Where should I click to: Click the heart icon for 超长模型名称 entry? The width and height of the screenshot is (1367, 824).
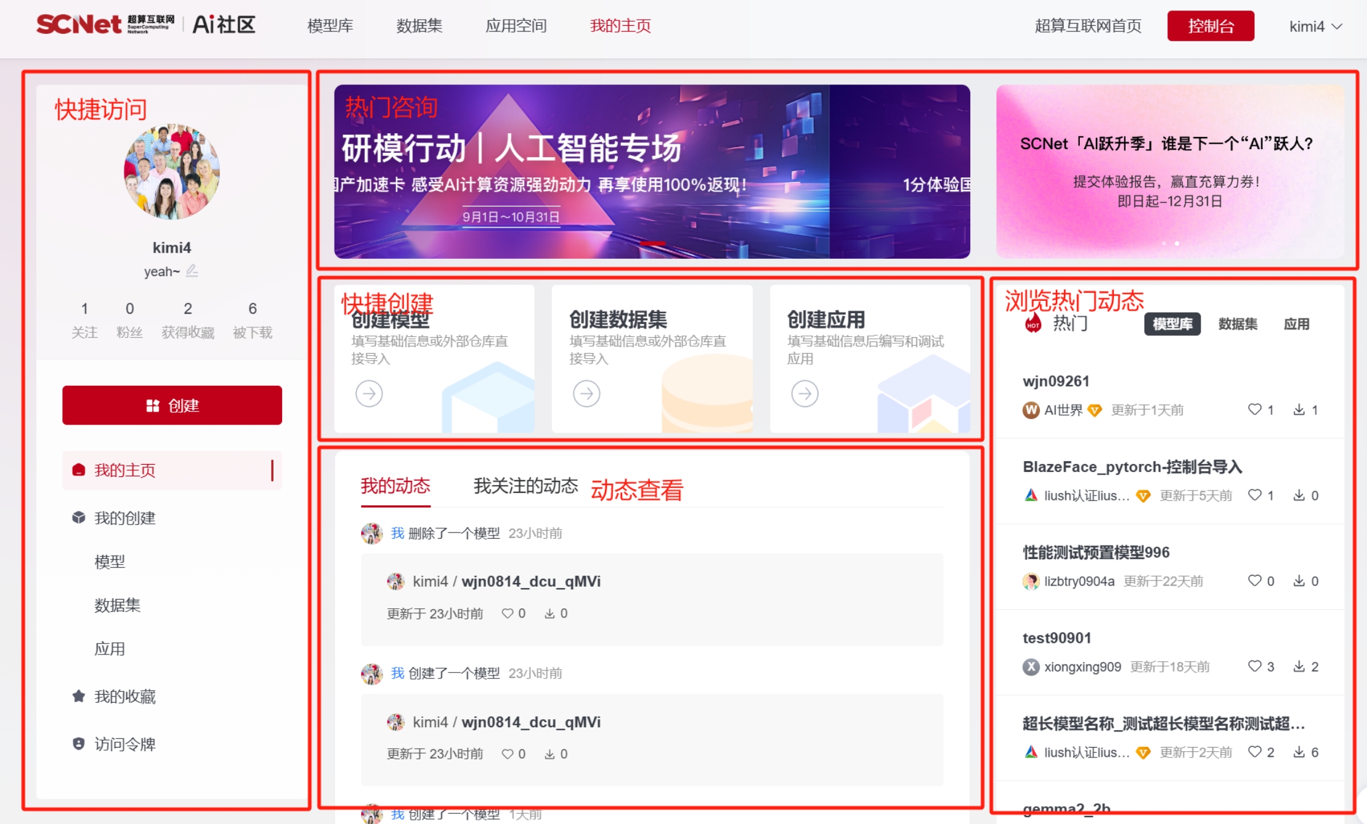[x=1254, y=752]
